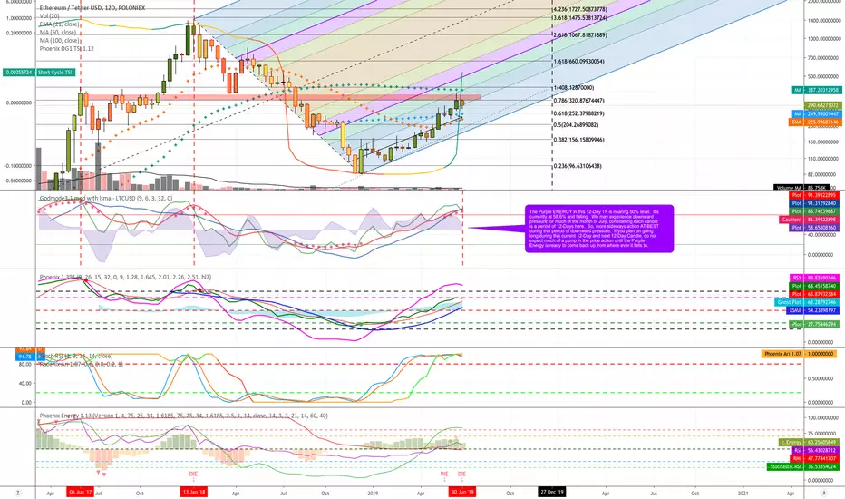Click the EMA 225.94687146 price label

[815, 122]
